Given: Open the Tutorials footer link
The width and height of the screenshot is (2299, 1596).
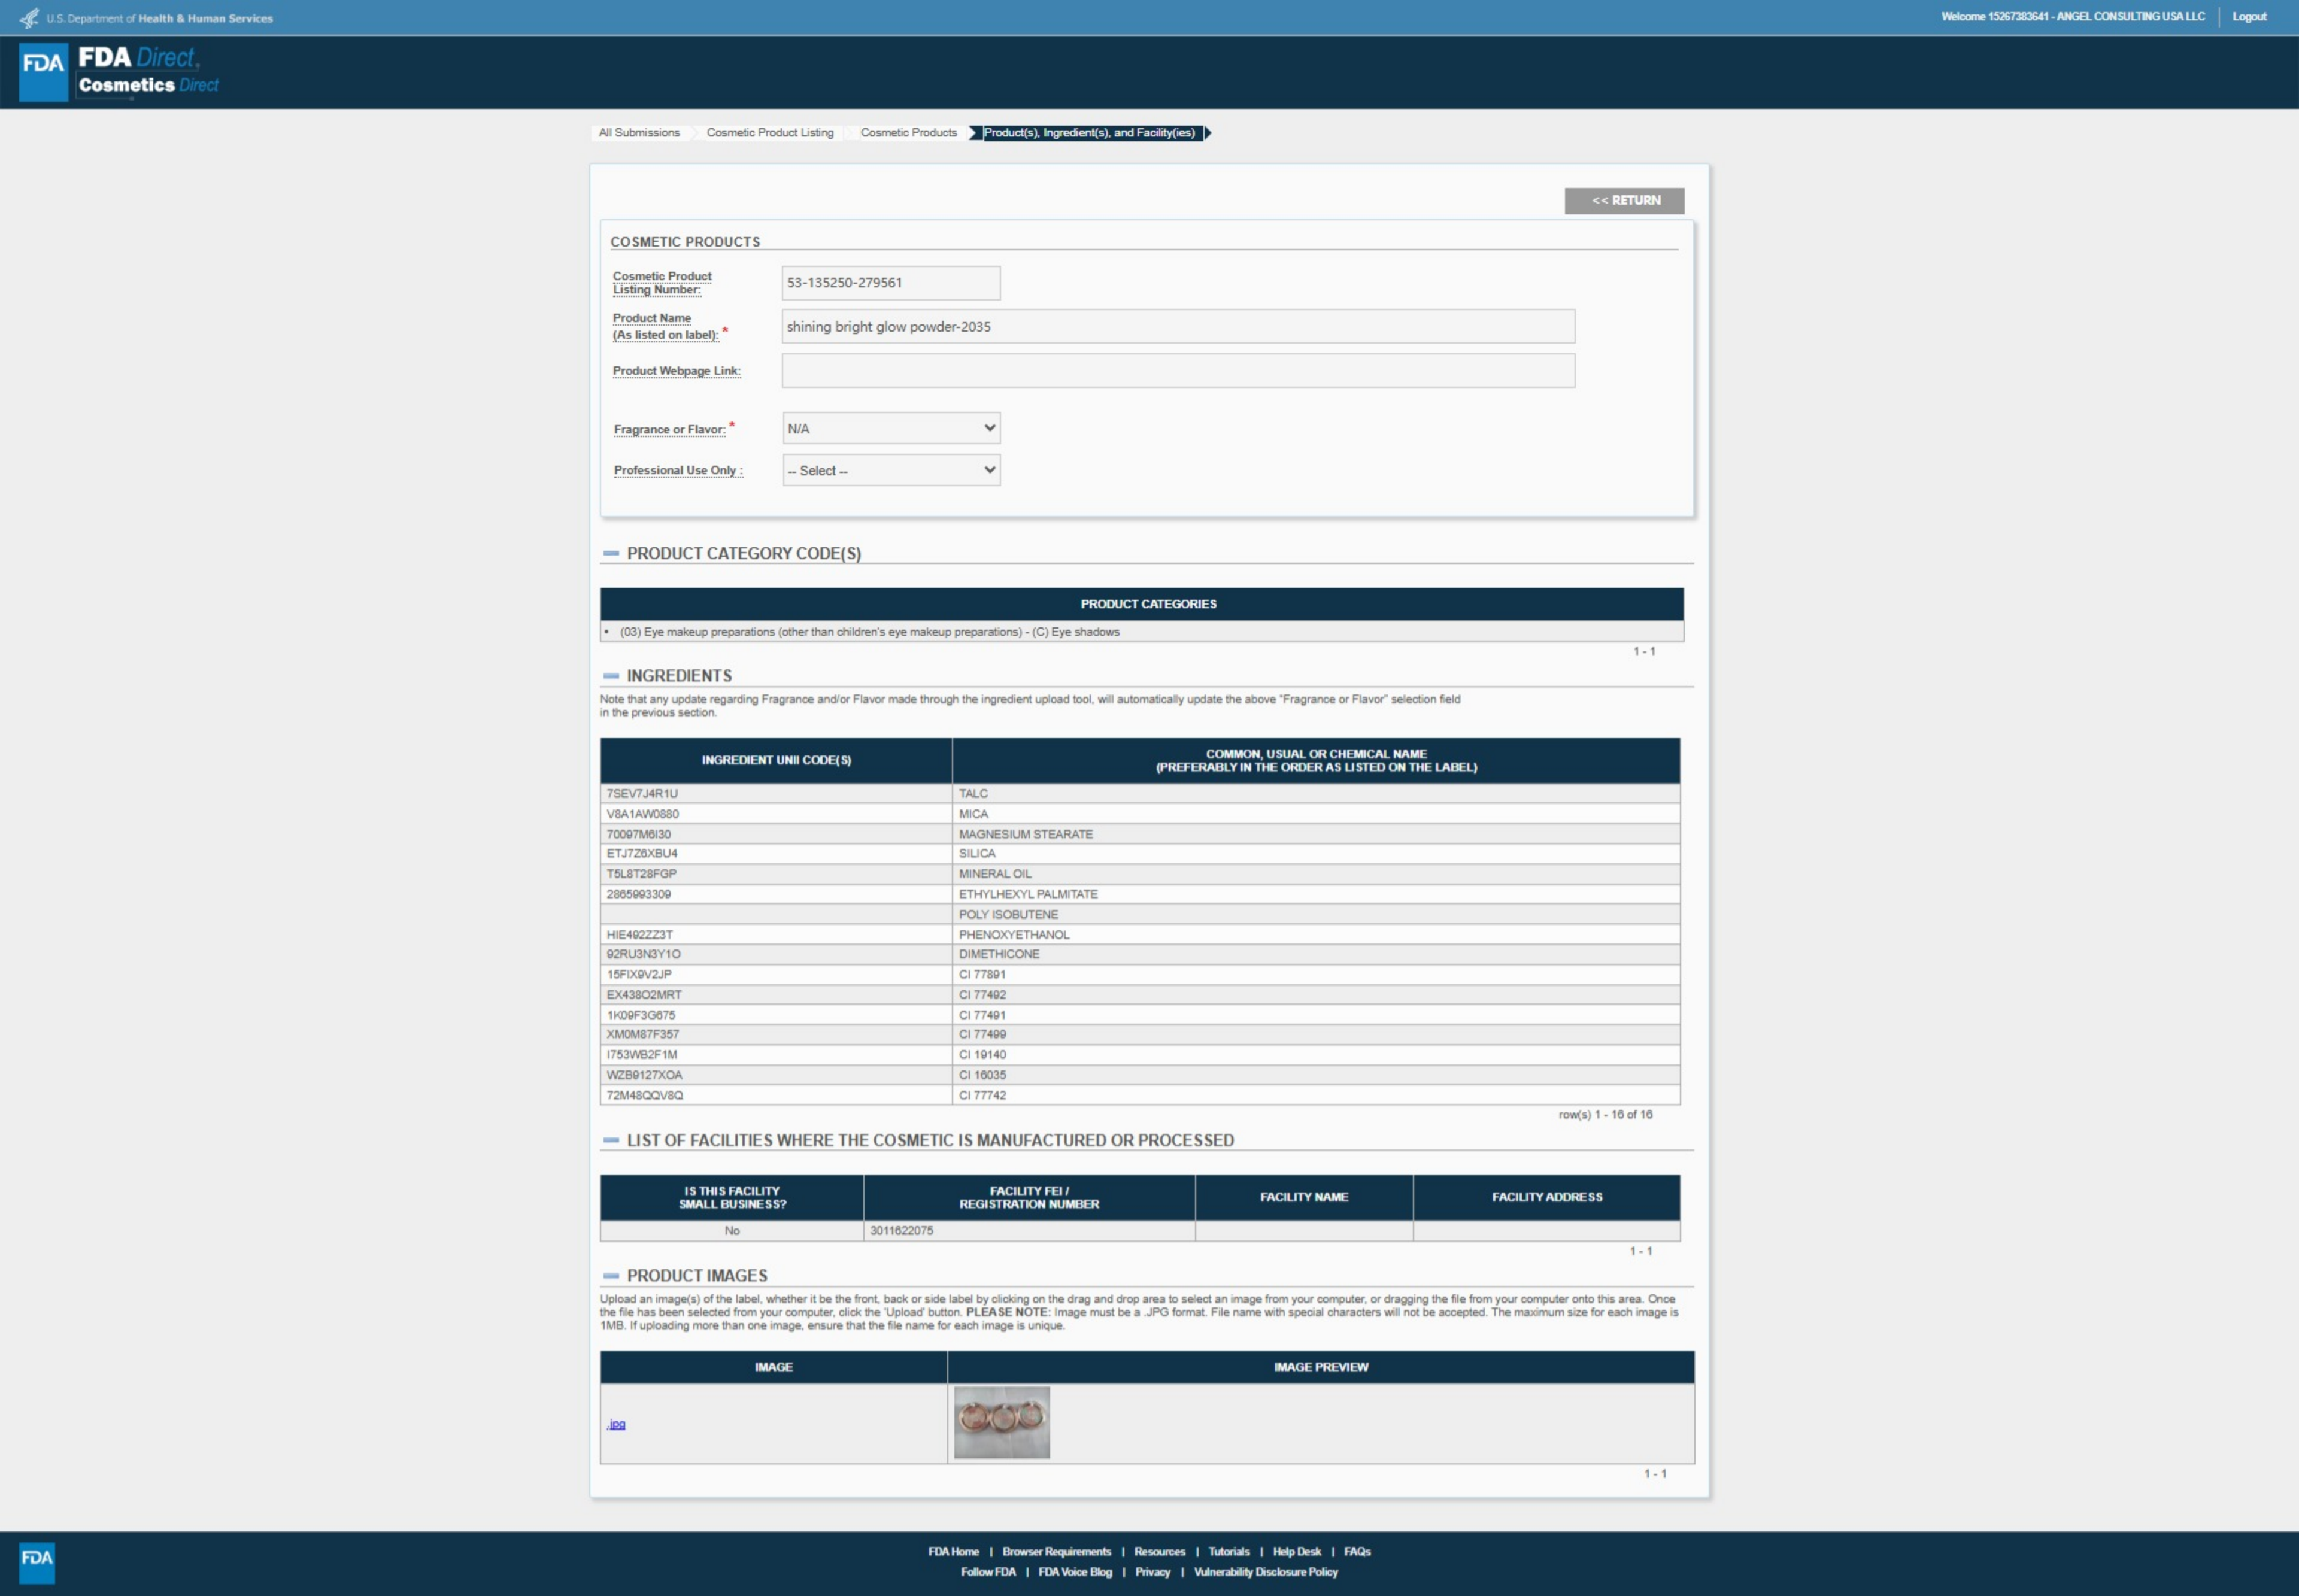Looking at the screenshot, I should (1228, 1551).
